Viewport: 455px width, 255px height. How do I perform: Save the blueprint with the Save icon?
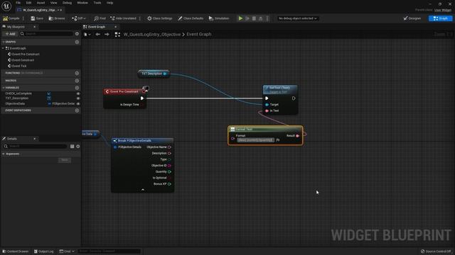coord(33,18)
